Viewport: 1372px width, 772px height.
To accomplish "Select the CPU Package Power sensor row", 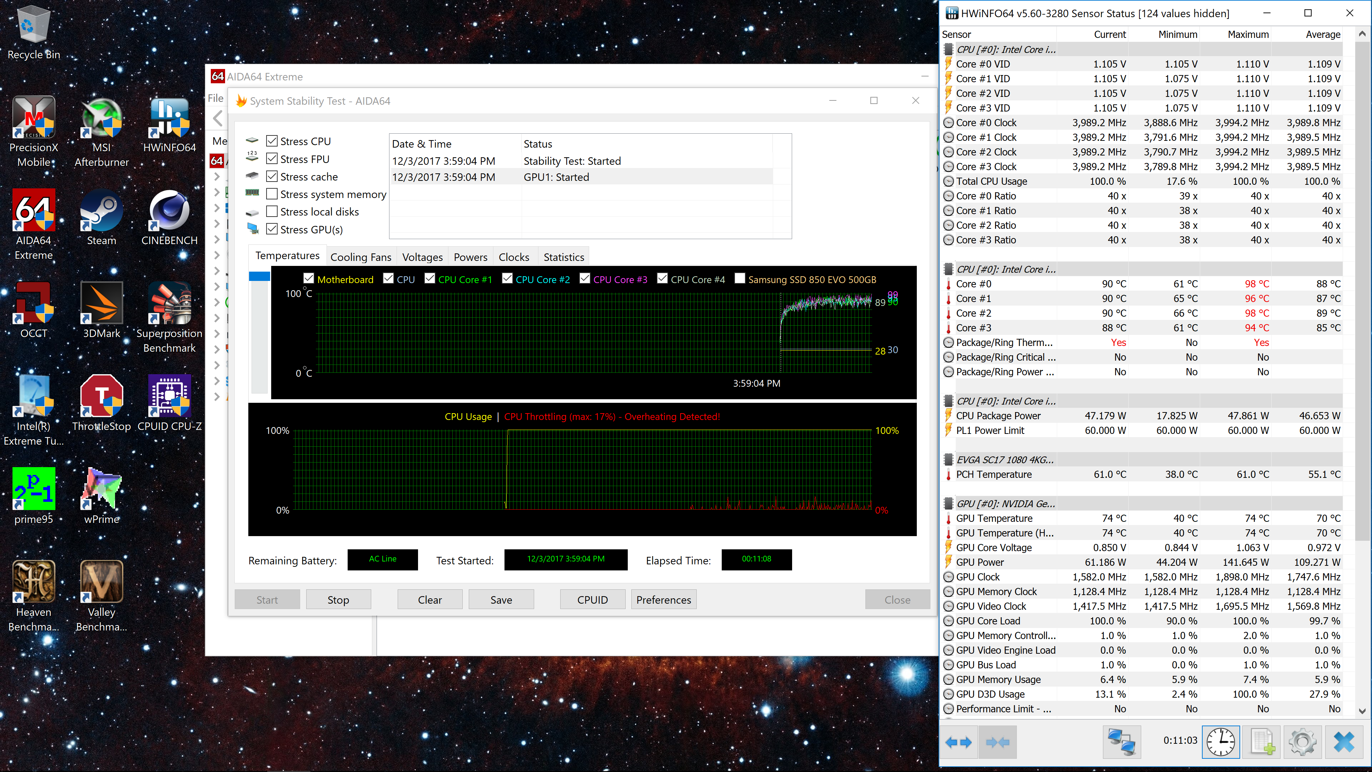I will [1142, 416].
